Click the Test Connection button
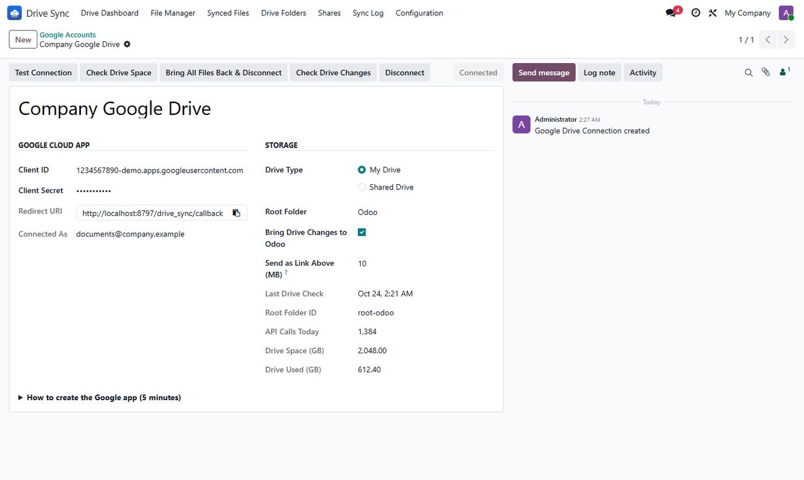 point(43,72)
